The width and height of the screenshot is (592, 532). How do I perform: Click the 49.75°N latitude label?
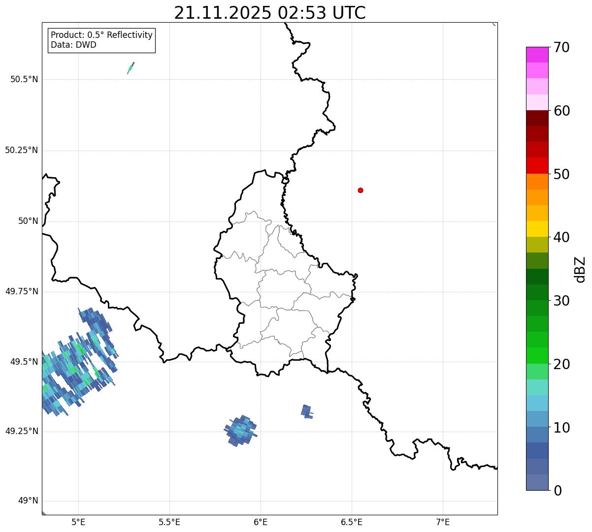coord(22,291)
